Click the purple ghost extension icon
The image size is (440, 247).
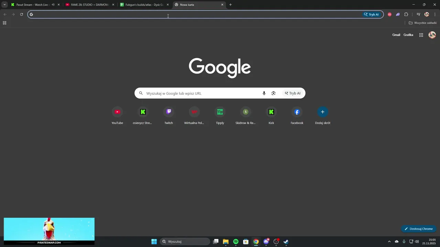pyautogui.click(x=398, y=14)
